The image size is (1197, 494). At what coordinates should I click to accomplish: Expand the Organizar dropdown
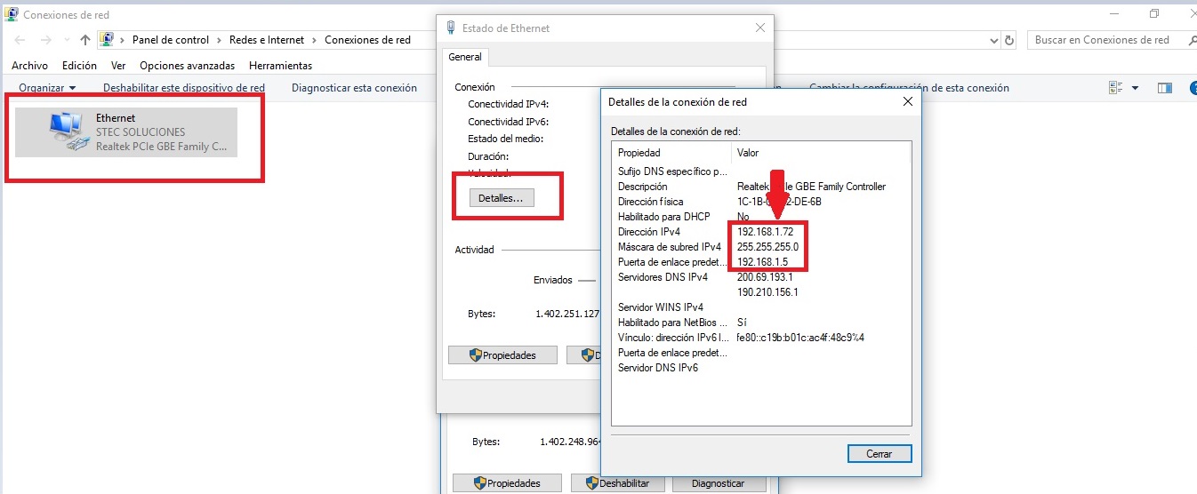click(x=47, y=88)
